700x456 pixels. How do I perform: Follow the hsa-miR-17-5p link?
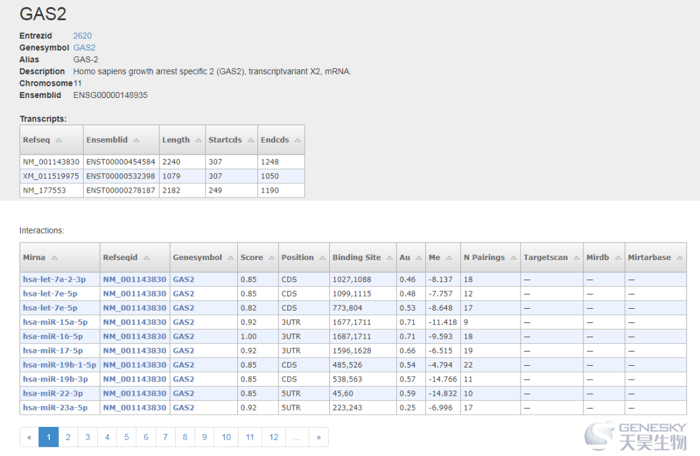tap(52, 351)
